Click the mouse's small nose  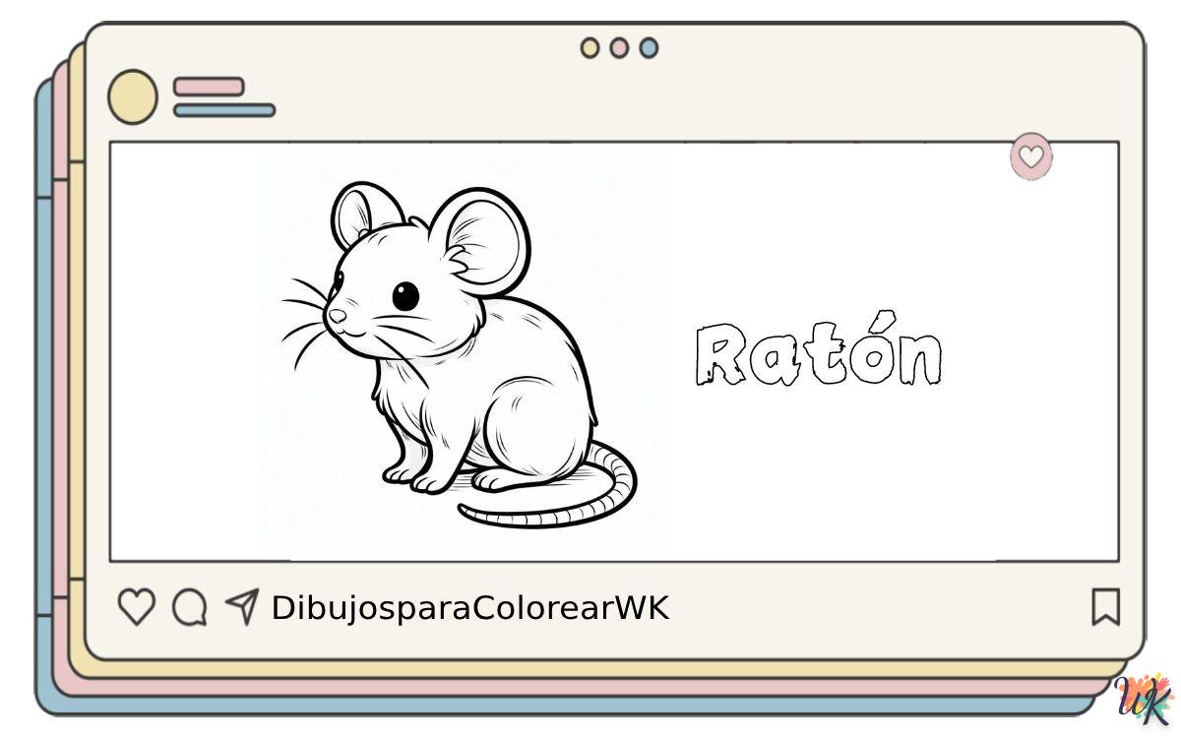(337, 316)
